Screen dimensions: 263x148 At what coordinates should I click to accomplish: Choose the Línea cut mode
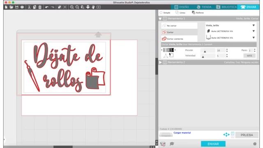(180, 13)
